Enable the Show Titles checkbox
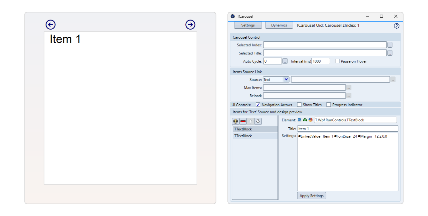428x216 pixels. 299,105
